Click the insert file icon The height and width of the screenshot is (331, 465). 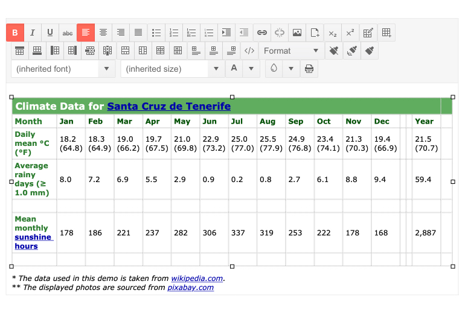pyautogui.click(x=315, y=33)
